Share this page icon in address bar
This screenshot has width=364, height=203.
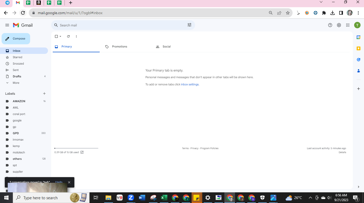point(279,13)
